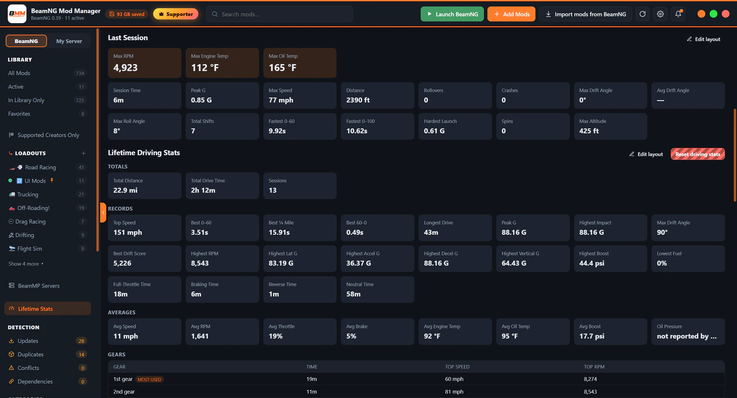Click Reset driving stats button
The height and width of the screenshot is (398, 737).
(697, 154)
